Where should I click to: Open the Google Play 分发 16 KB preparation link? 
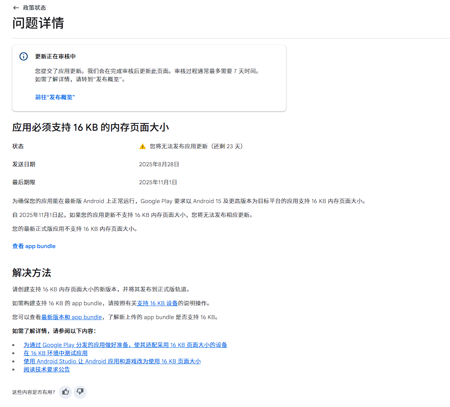click(125, 345)
